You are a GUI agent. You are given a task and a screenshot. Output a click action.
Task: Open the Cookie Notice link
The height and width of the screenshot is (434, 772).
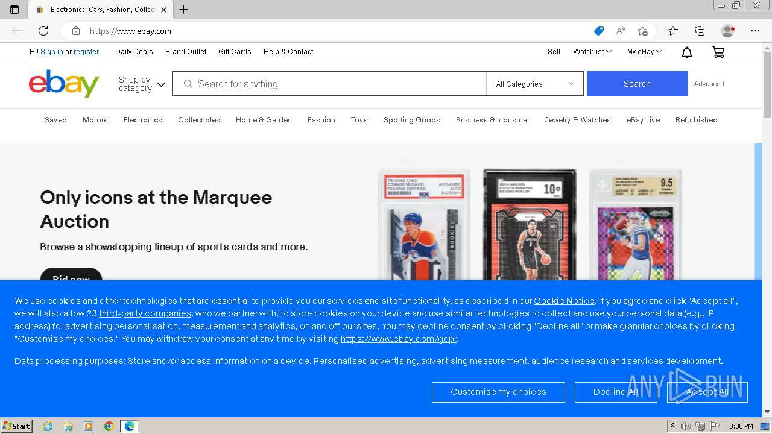[x=564, y=301]
